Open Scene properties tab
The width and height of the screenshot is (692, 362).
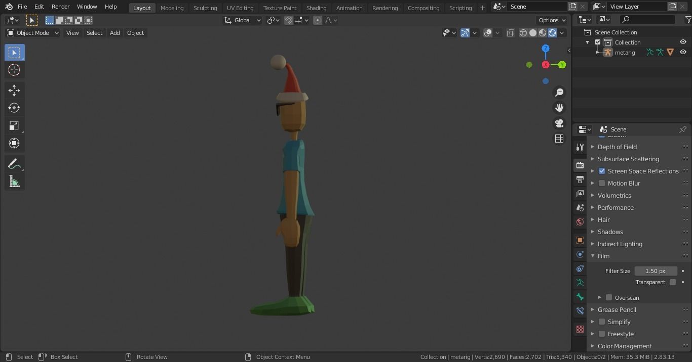pyautogui.click(x=580, y=208)
